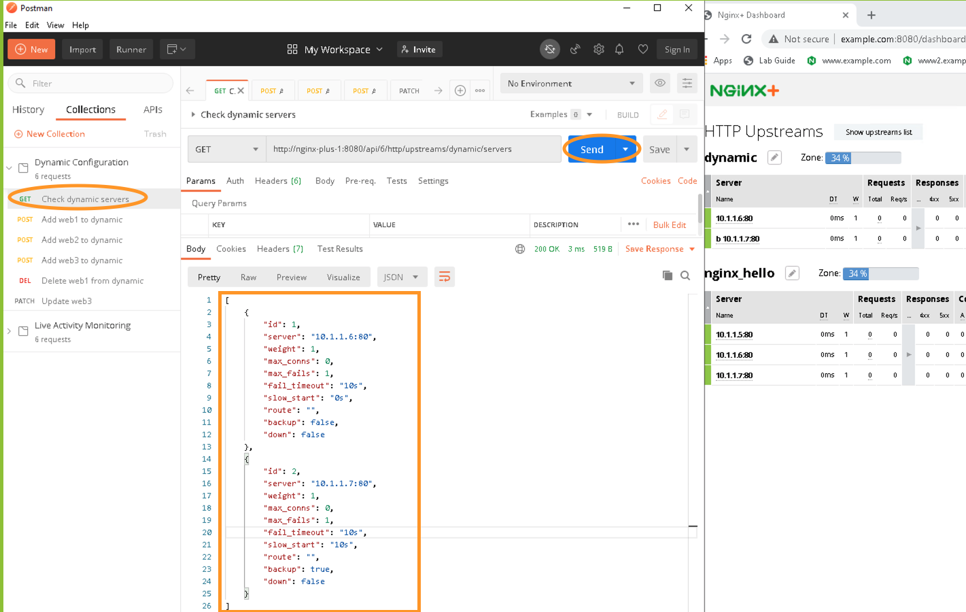Screen dimensions: 966x612
Task: Click the Show upstreams list button
Action: [x=878, y=132]
